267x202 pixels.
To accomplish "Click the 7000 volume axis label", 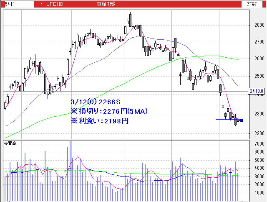I will point(259,144).
